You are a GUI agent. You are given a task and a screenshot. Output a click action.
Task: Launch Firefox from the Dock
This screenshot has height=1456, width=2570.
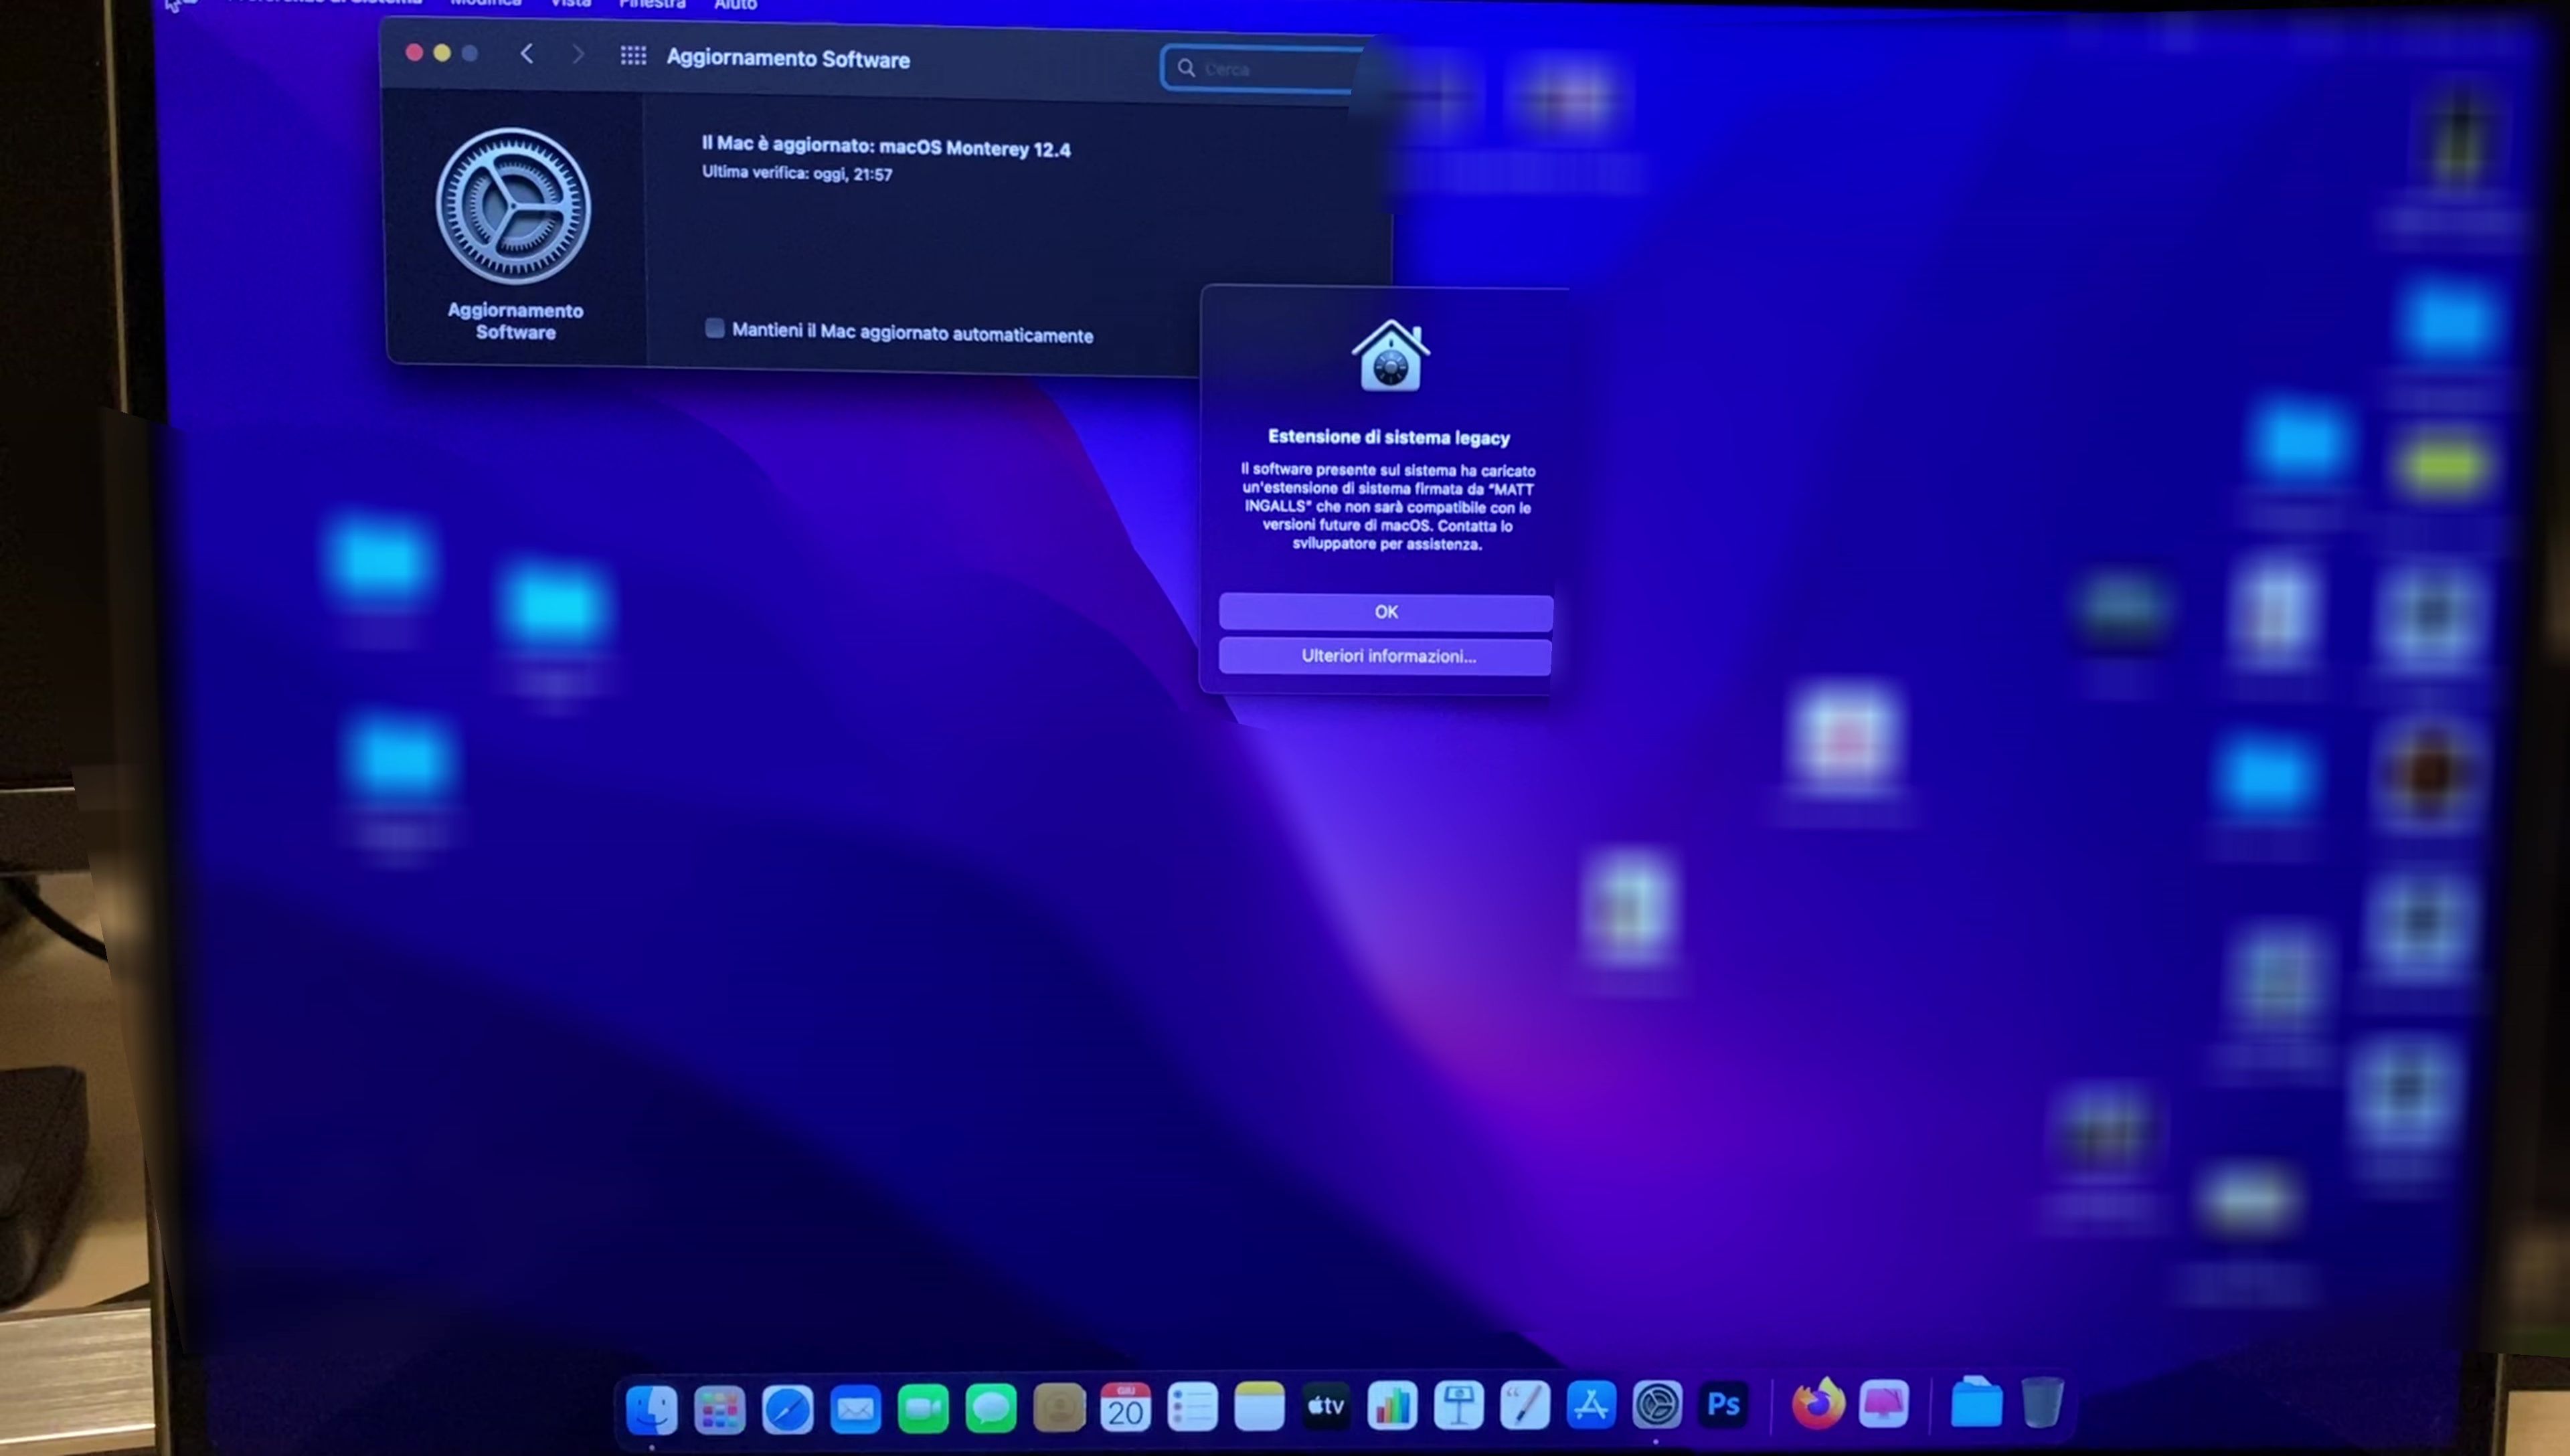coord(1818,1404)
